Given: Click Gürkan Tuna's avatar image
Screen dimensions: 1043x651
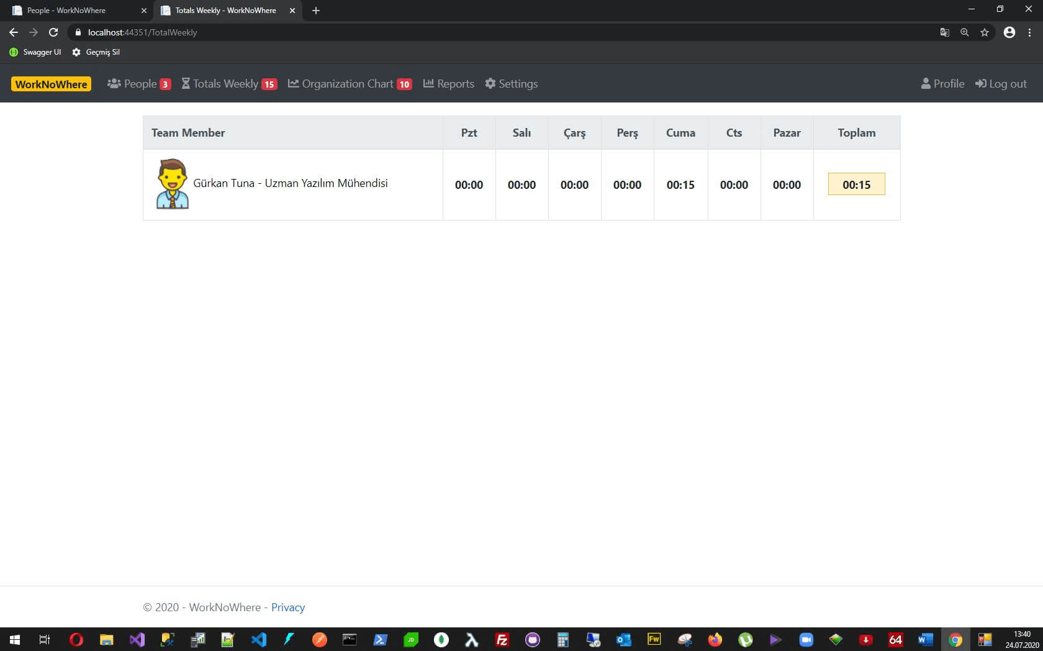Looking at the screenshot, I should pyautogui.click(x=172, y=184).
